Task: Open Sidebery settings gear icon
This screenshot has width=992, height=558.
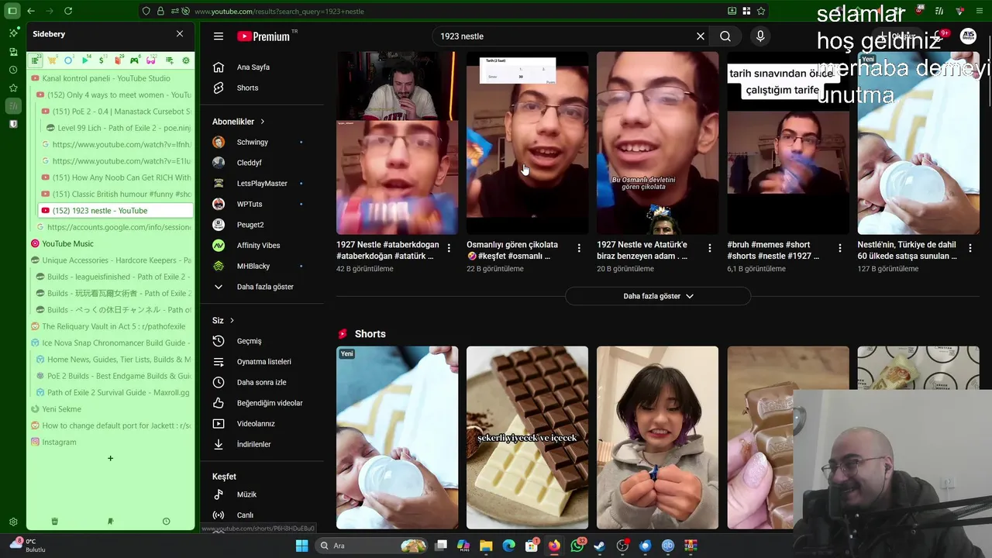Action: click(185, 60)
